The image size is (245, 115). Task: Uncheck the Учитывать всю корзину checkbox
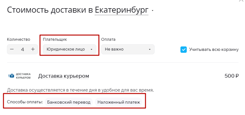click(x=184, y=50)
